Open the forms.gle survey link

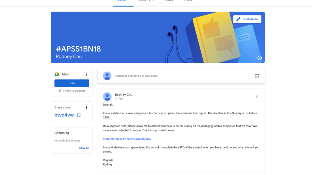pyautogui.click(x=127, y=139)
